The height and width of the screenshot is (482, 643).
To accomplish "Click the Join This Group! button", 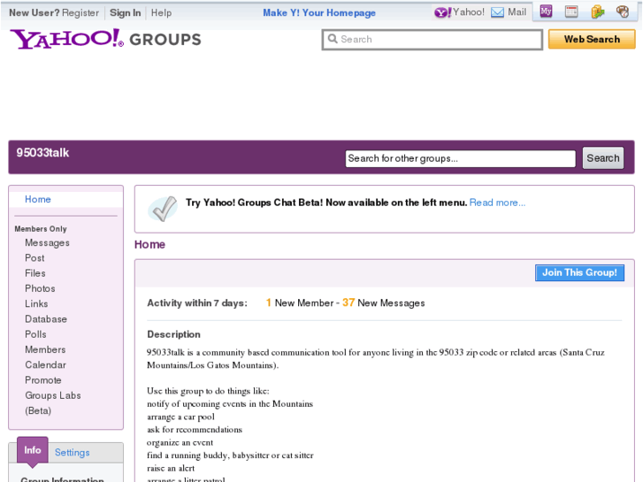I will tap(579, 272).
